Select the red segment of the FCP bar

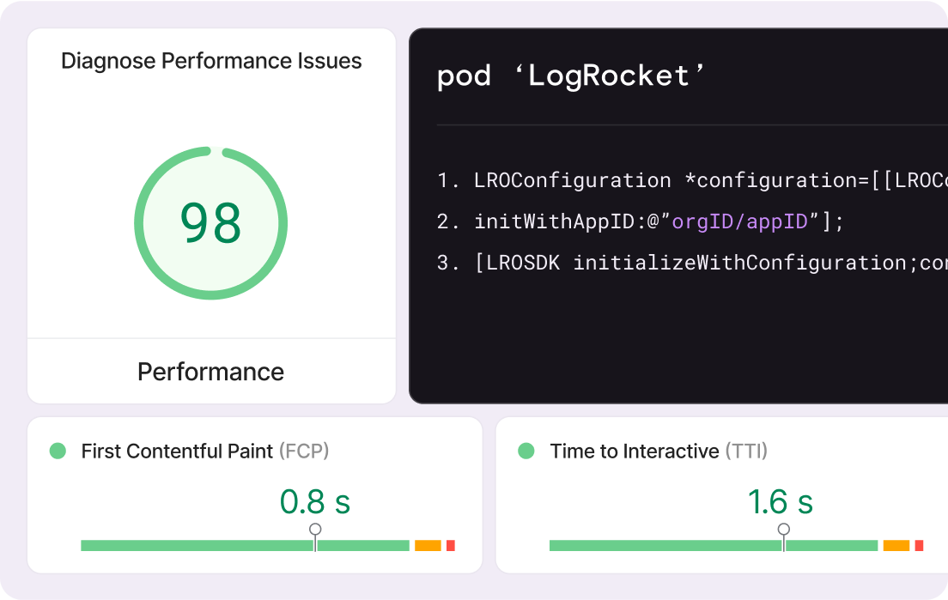pos(450,546)
